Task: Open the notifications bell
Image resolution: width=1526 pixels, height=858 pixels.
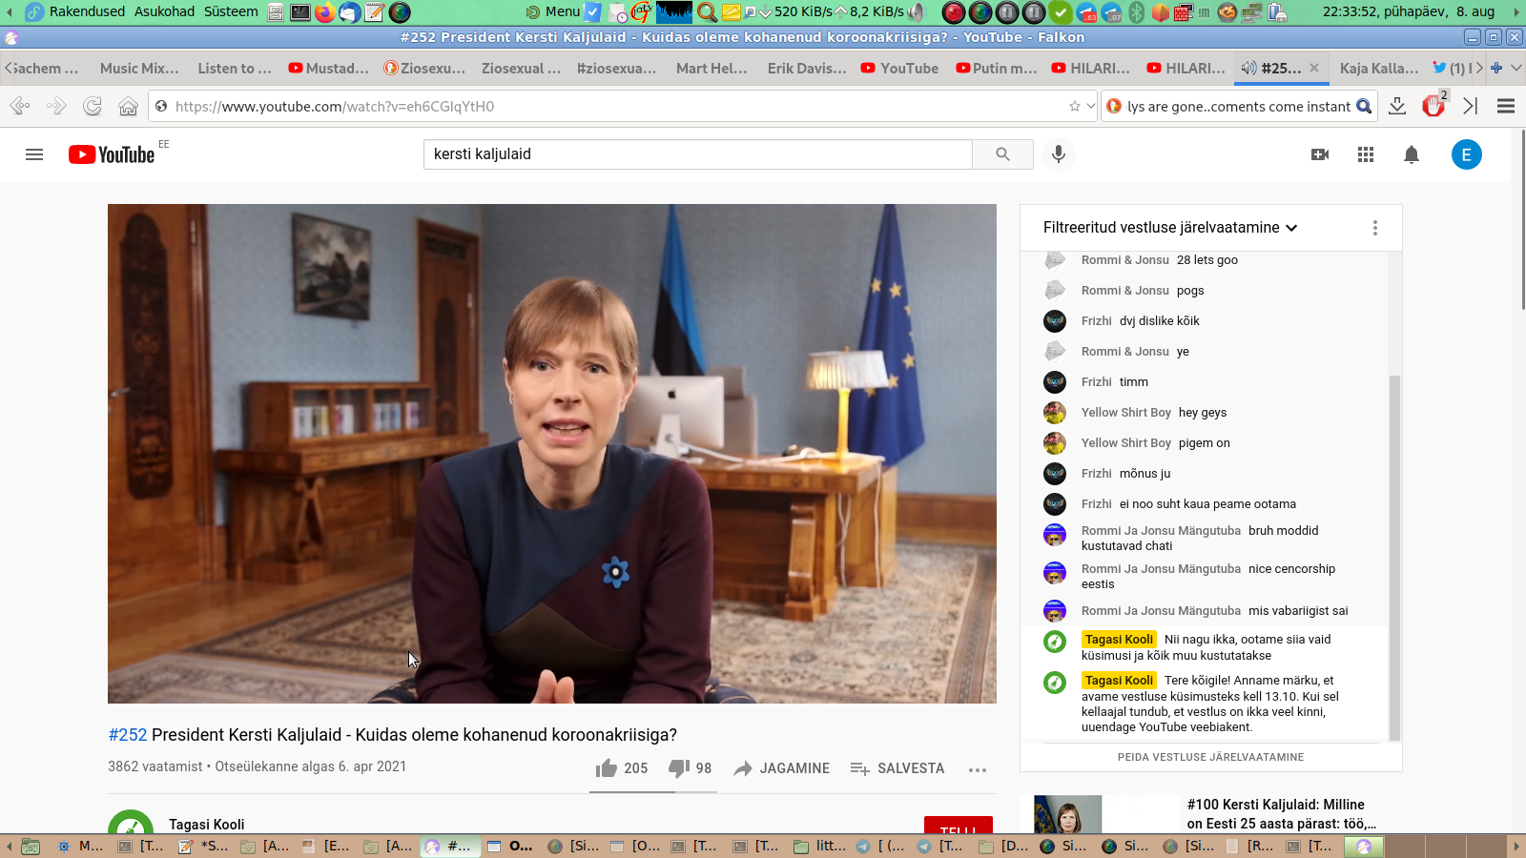Action: 1412,154
